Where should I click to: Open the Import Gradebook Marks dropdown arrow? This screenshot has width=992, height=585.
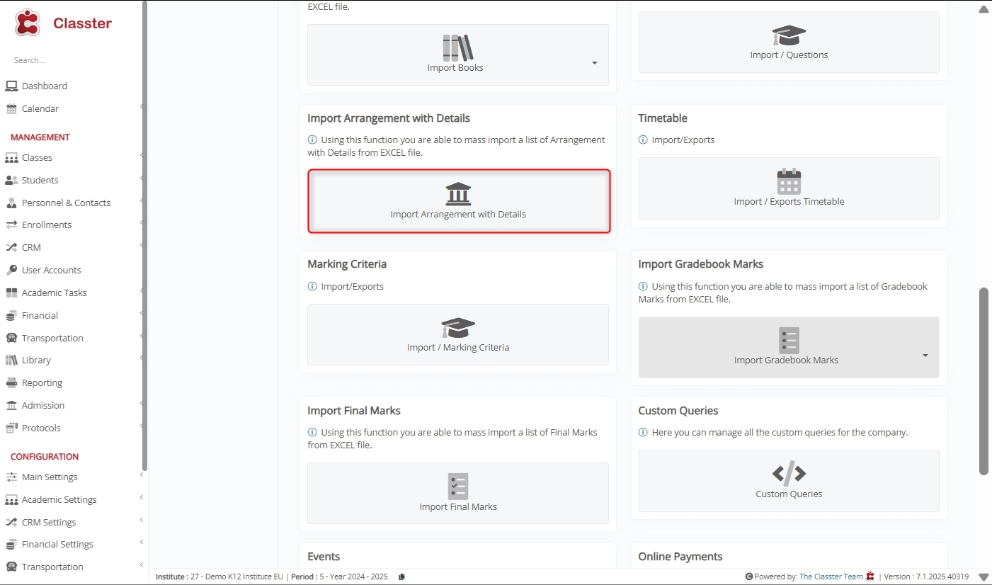point(925,355)
